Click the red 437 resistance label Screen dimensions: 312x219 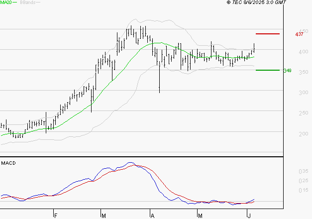click(299, 34)
